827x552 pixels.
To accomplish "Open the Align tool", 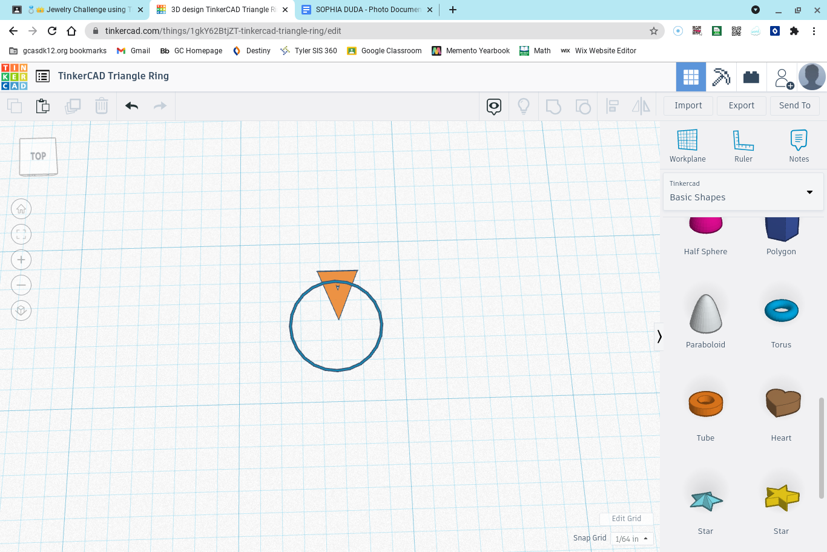I will coord(612,106).
